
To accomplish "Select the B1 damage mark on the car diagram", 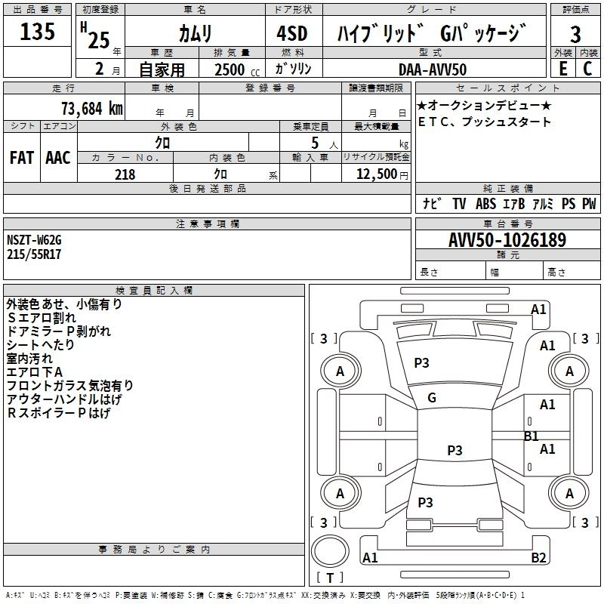I will pyautogui.click(x=532, y=436).
